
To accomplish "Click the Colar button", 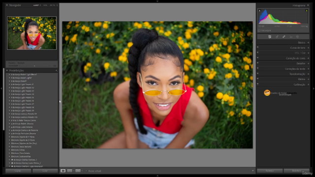I will coord(45,171).
